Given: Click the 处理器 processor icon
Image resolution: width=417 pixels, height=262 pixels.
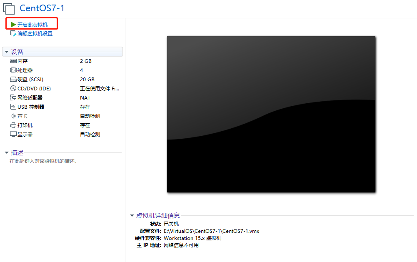Looking at the screenshot, I should tap(13, 70).
